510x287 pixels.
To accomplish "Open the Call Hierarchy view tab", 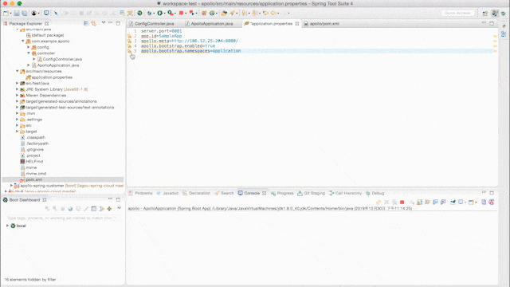I will pos(348,193).
